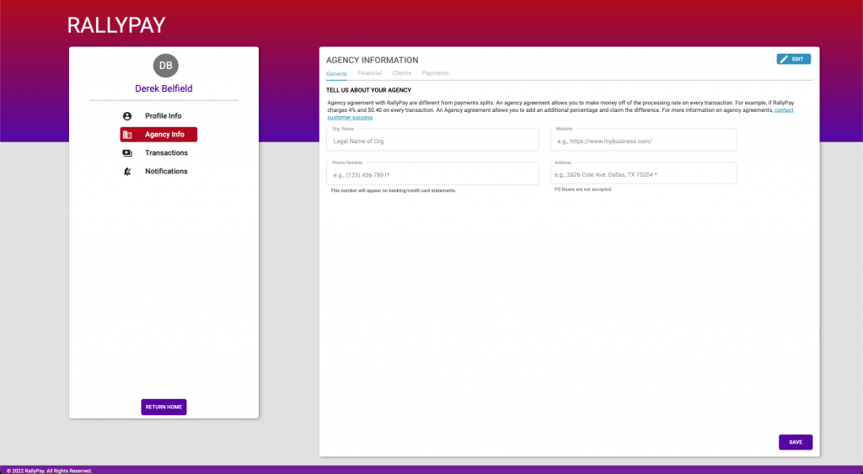Click the pencil icon on Edit button
The image size is (863, 474).
click(784, 59)
